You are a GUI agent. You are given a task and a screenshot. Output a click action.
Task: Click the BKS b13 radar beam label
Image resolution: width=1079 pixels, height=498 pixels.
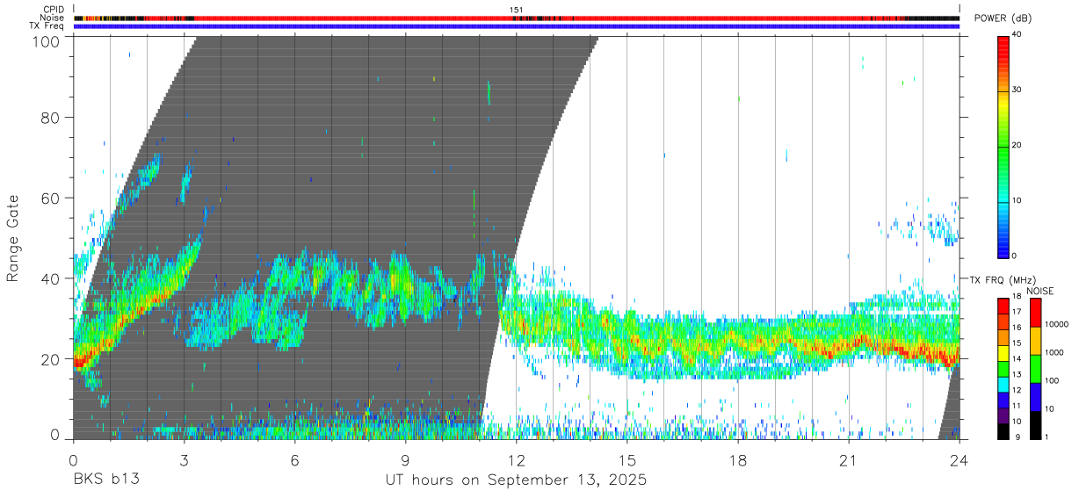(x=105, y=480)
